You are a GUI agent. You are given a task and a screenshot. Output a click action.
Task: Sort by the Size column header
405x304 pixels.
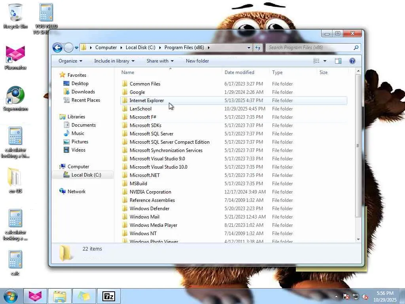332,72
